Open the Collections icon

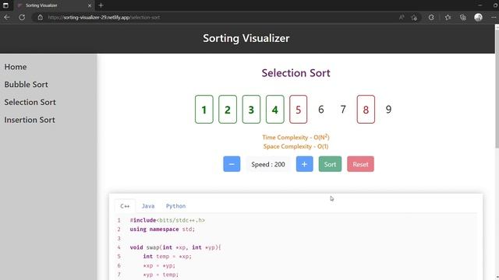coord(462,17)
